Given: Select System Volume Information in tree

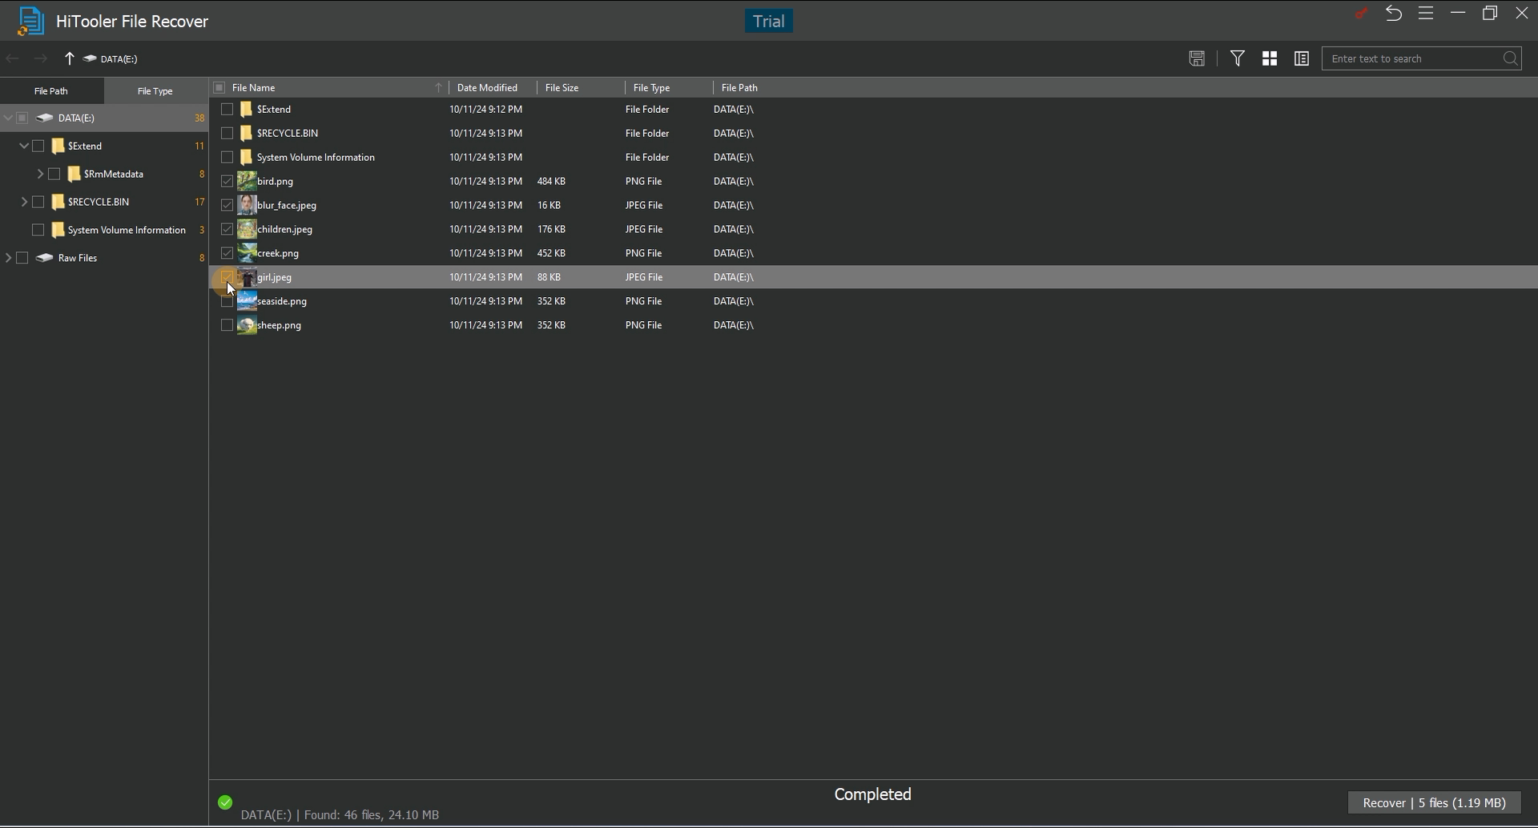Looking at the screenshot, I should [127, 230].
